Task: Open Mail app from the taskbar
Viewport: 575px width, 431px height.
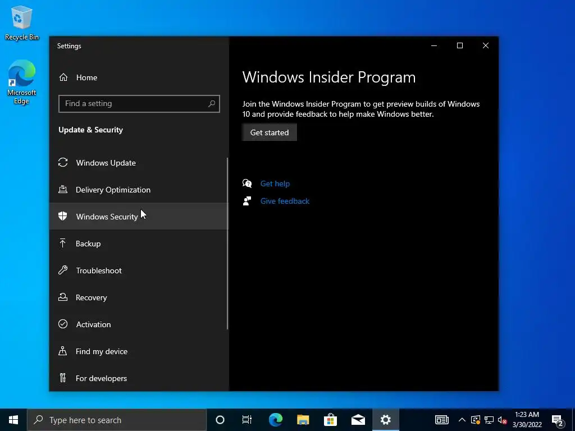Action: [358, 420]
